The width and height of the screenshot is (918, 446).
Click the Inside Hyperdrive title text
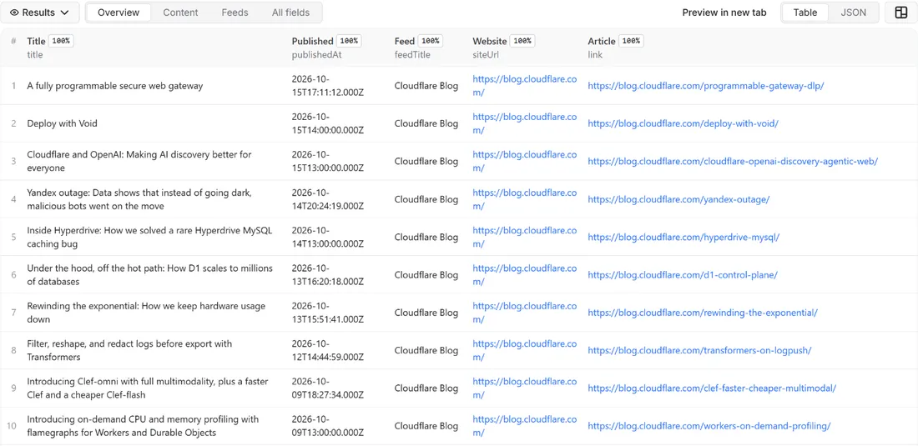(x=149, y=237)
